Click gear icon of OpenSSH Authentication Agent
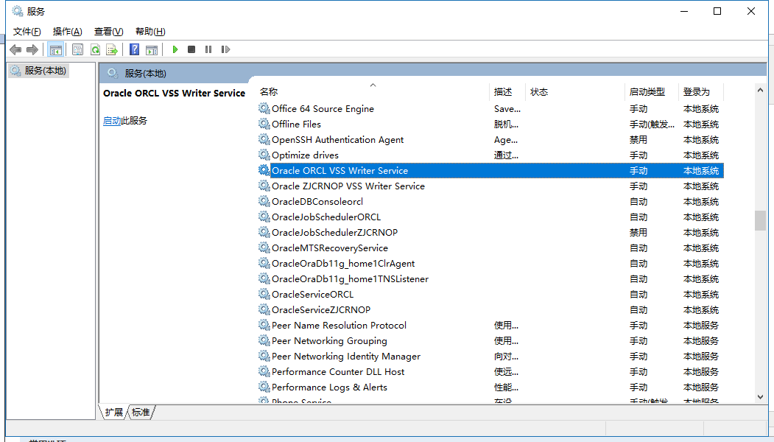Image resolution: width=774 pixels, height=442 pixels. coord(264,139)
